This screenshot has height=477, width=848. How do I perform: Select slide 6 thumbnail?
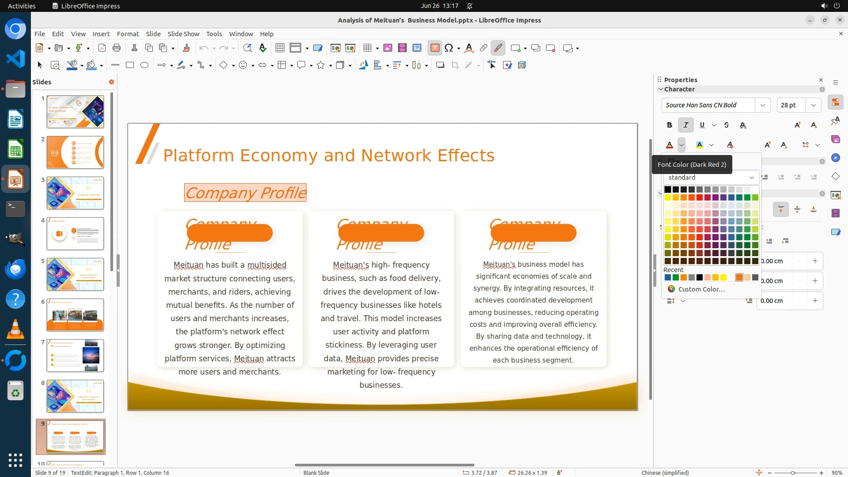click(x=75, y=315)
